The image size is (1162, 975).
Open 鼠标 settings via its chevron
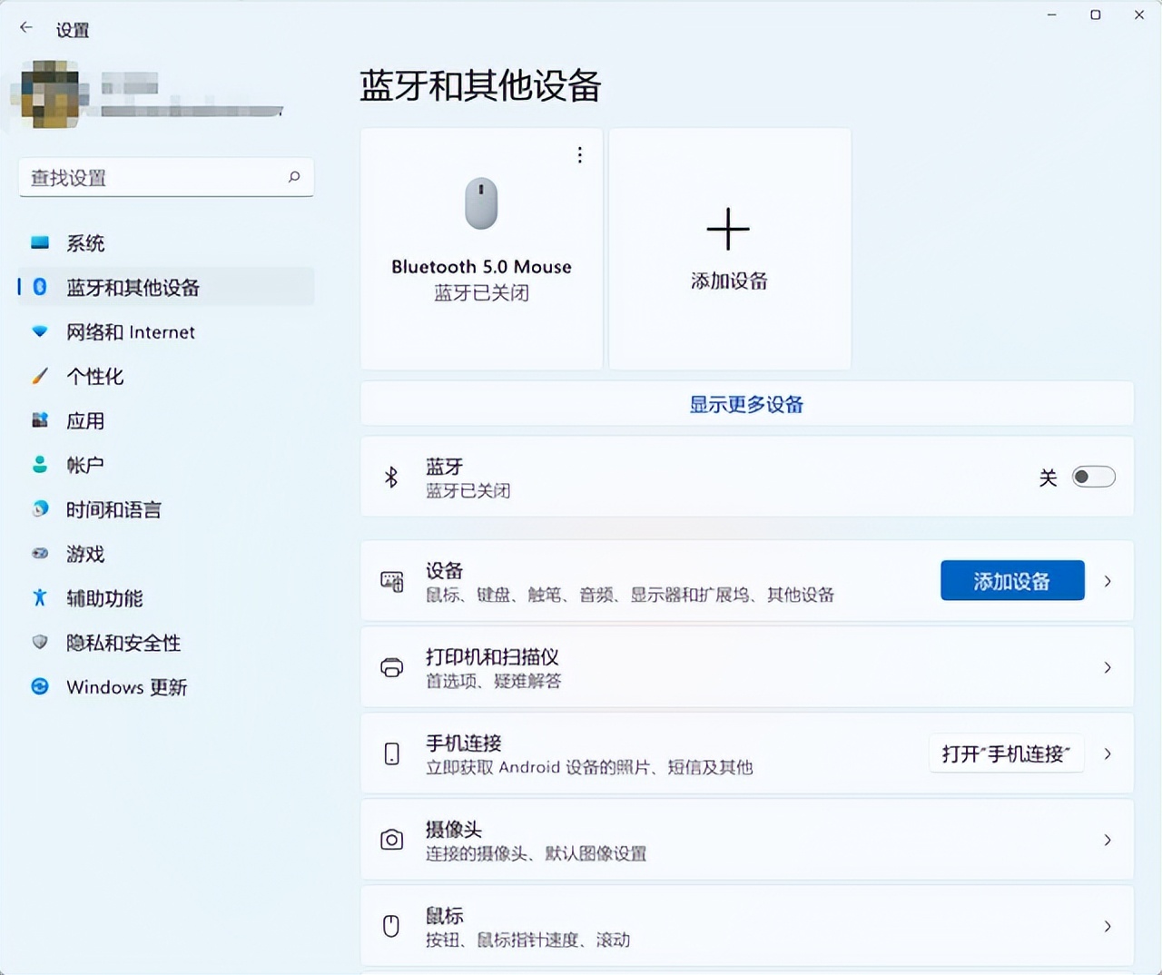pos(1108,926)
